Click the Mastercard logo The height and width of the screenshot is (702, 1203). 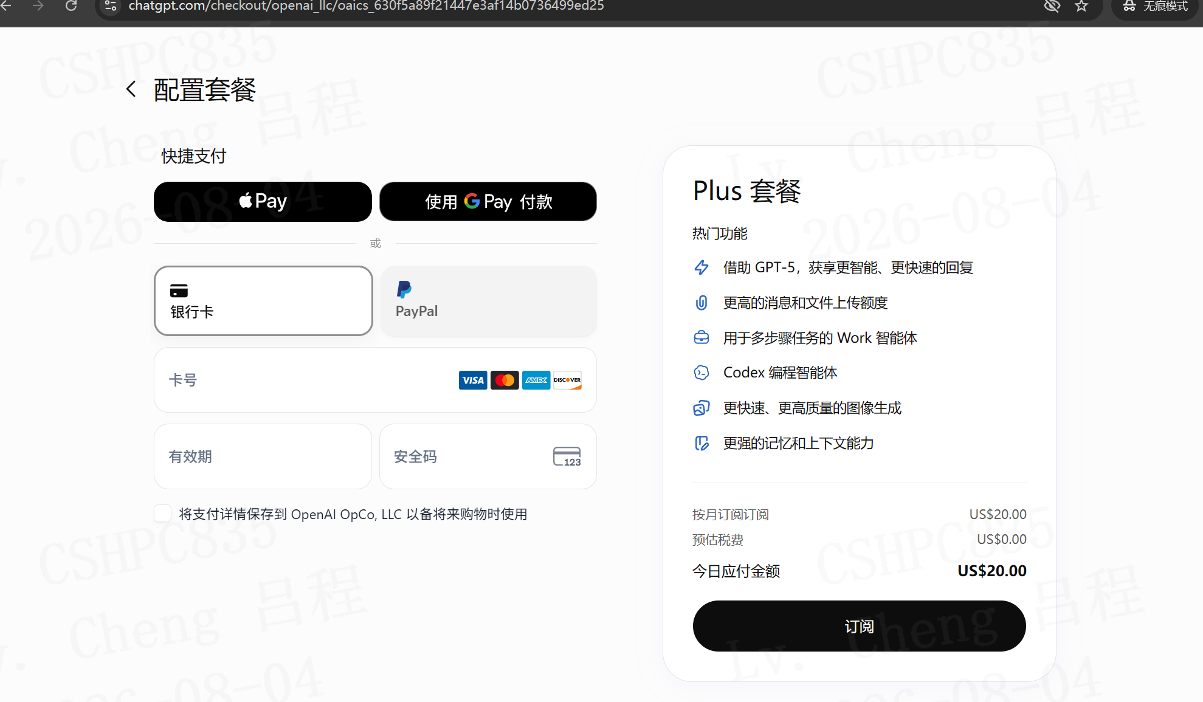(x=505, y=380)
